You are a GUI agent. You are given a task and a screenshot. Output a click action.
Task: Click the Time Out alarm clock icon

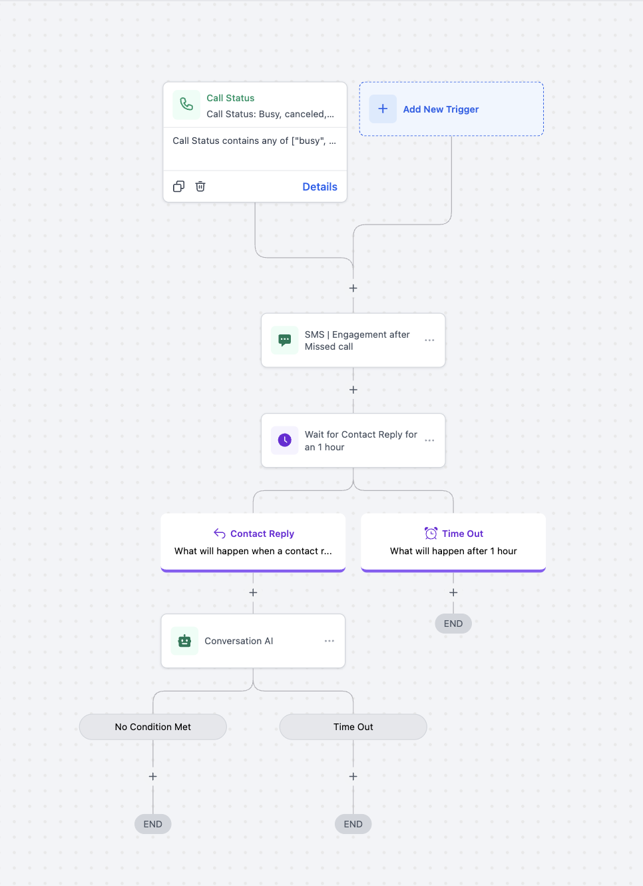tap(431, 533)
